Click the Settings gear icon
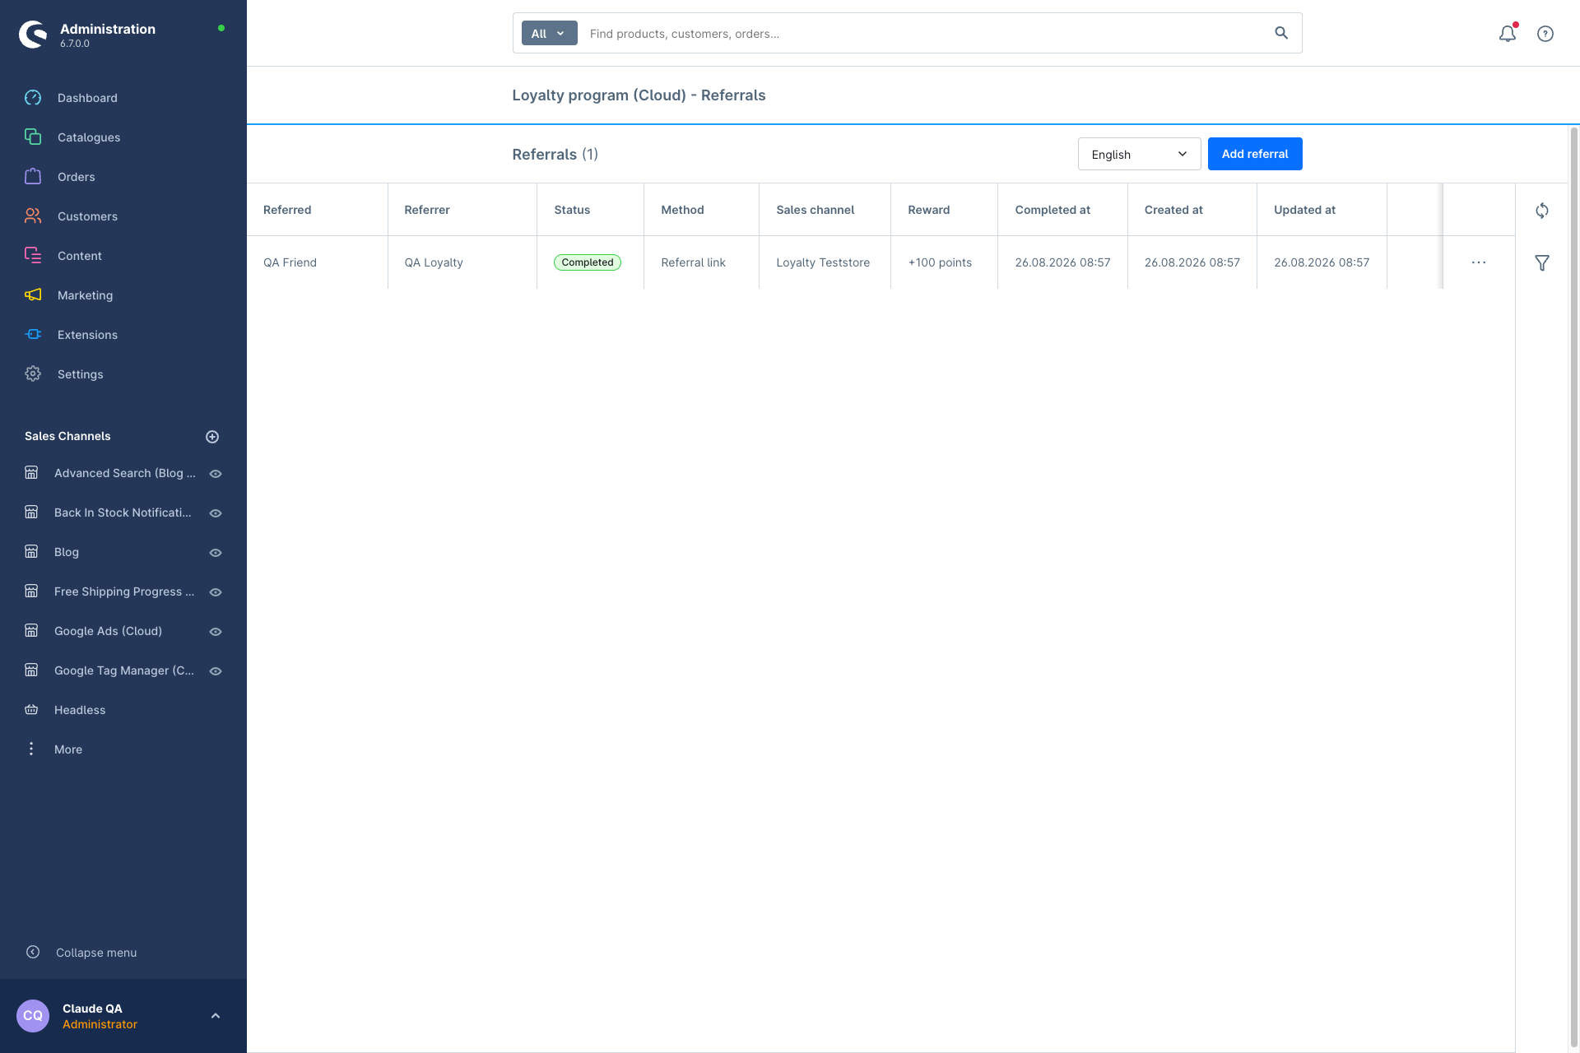Image resolution: width=1580 pixels, height=1053 pixels. click(33, 374)
